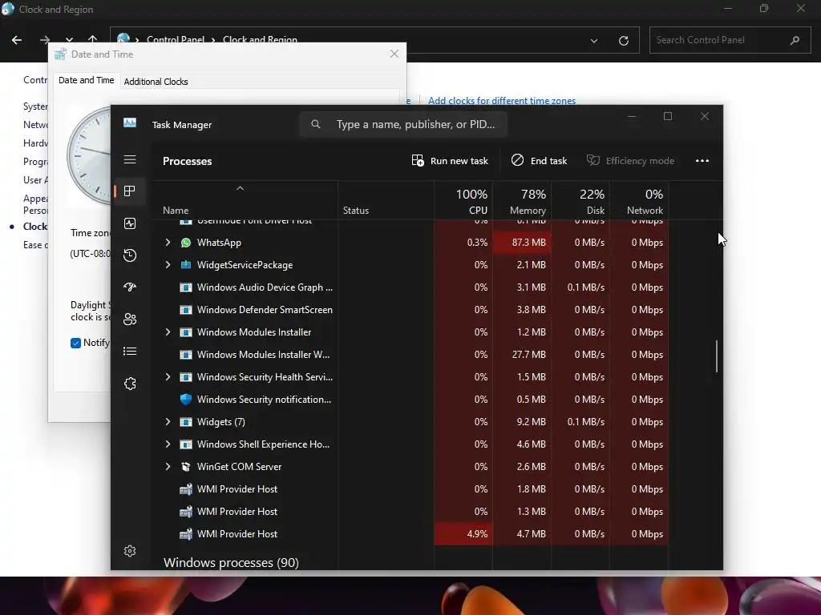The width and height of the screenshot is (821, 615).
Task: Open Task Manager settings gear
Action: pos(130,551)
